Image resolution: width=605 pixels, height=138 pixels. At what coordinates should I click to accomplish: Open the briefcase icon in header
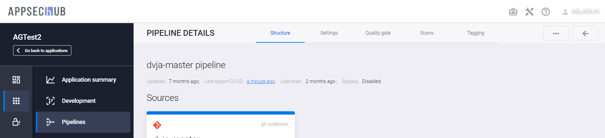coord(513,12)
